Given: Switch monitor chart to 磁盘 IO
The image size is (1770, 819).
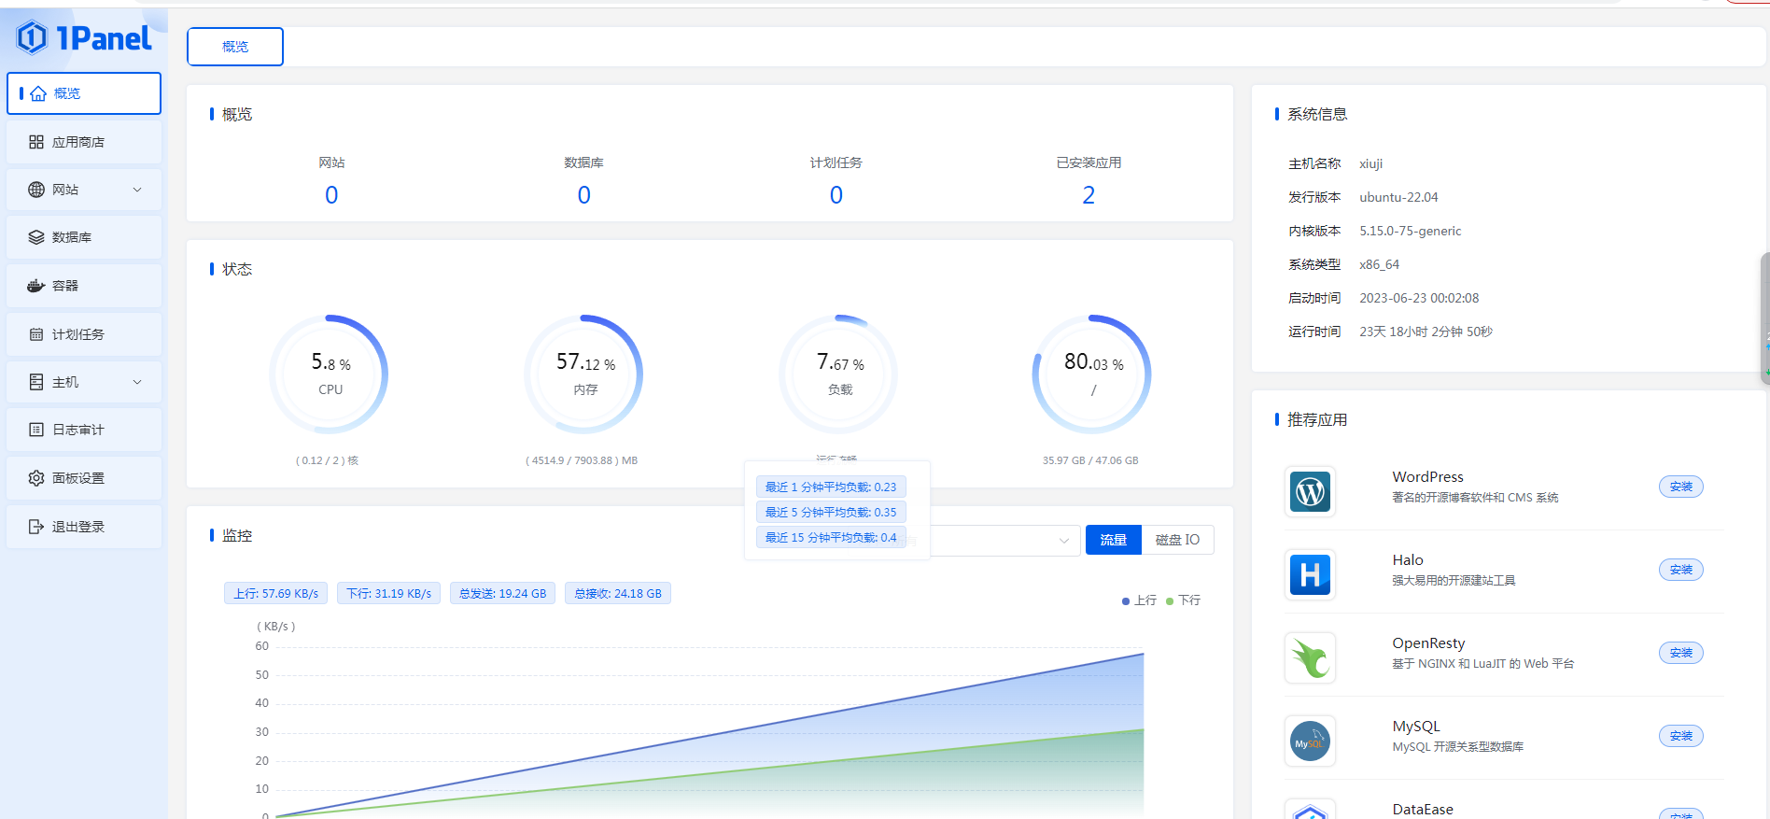Looking at the screenshot, I should [x=1177, y=540].
